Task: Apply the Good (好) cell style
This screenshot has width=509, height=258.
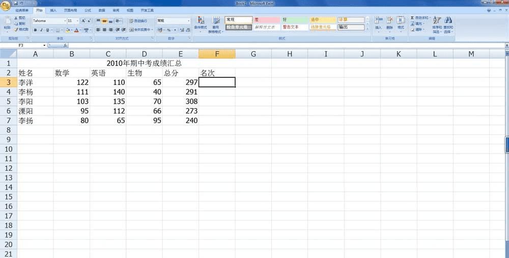Action: click(x=295, y=20)
